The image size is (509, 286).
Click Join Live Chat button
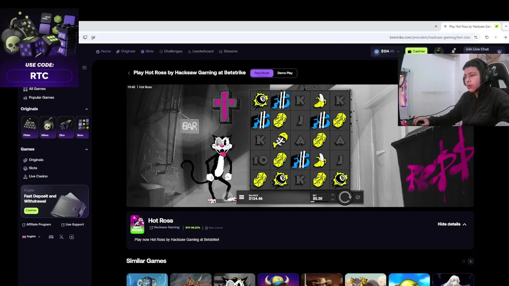pos(483,50)
